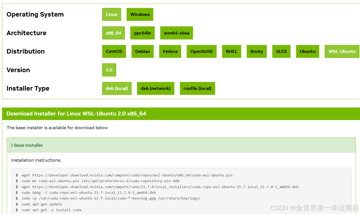Choose the runfile (local) installer type
The image size is (360, 214).
click(x=197, y=88)
